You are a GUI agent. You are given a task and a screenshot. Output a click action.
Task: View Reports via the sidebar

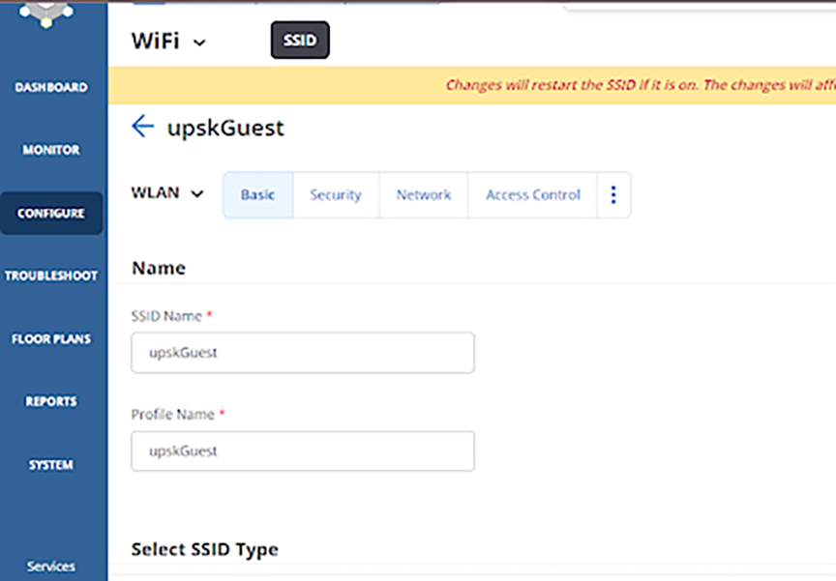click(50, 401)
